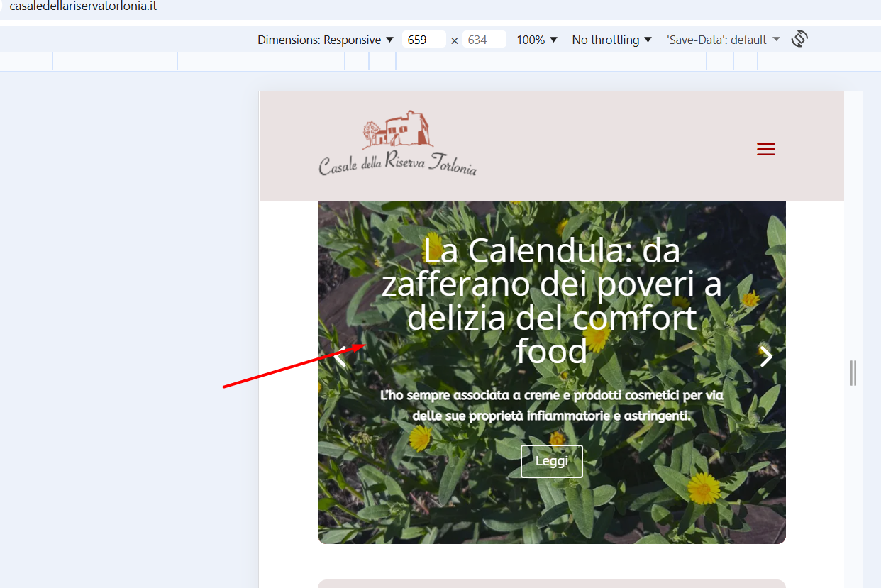The image size is (881, 588).
Task: Click the Casale della Riserva Torlonia logo
Action: [397, 144]
